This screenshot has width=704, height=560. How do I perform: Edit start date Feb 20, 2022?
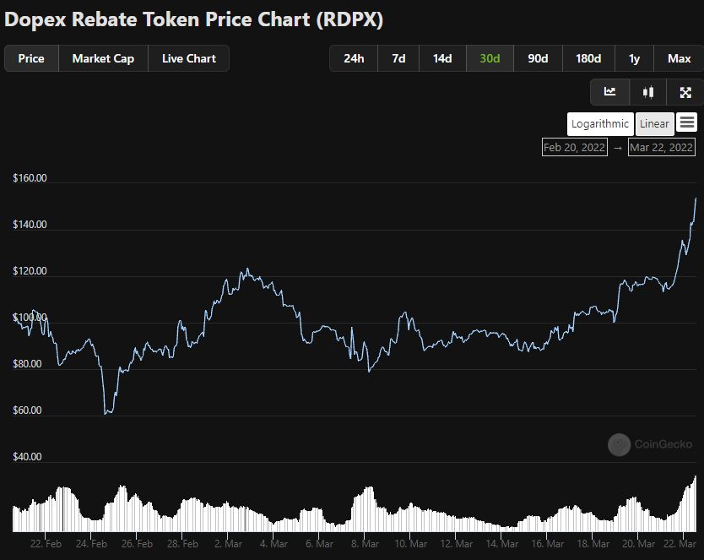[x=574, y=147]
